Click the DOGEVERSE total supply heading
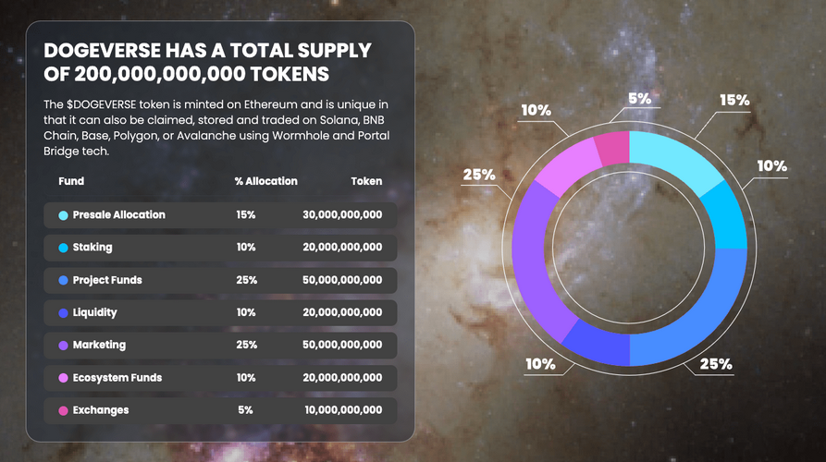Image resolution: width=826 pixels, height=462 pixels. click(x=208, y=61)
